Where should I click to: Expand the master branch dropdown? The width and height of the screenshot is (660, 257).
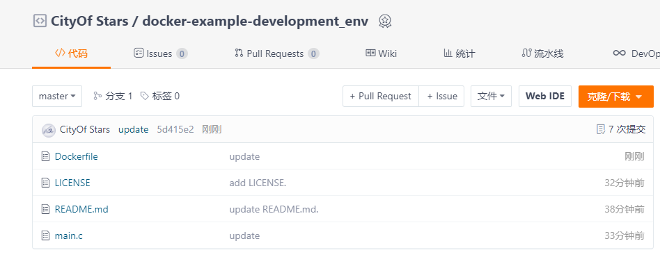(x=57, y=96)
